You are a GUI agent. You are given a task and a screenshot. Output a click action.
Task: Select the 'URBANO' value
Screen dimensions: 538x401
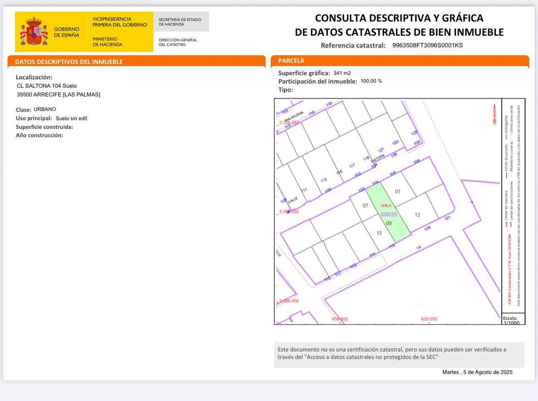45,109
